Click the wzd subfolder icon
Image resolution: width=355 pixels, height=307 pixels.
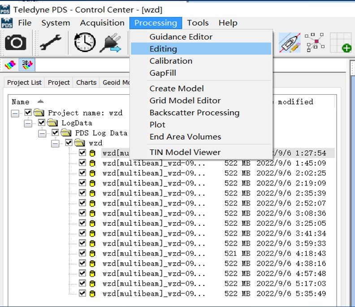[79, 143]
